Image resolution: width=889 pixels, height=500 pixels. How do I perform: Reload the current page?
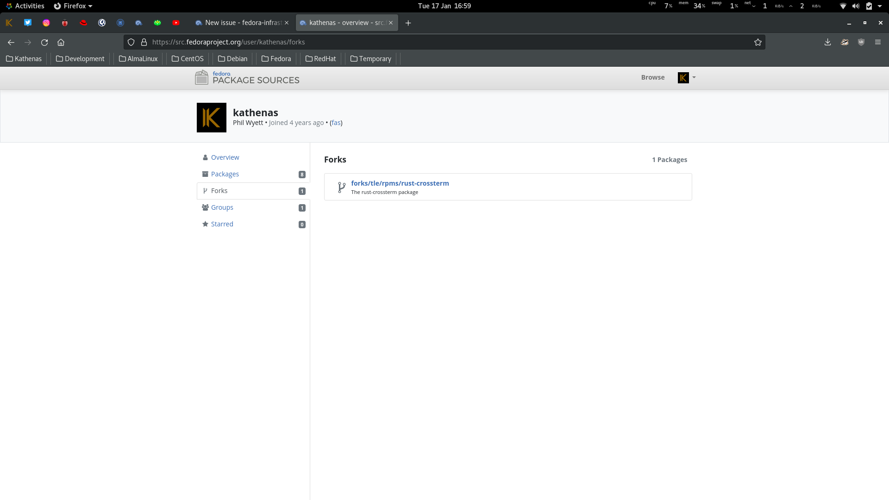coord(44,42)
